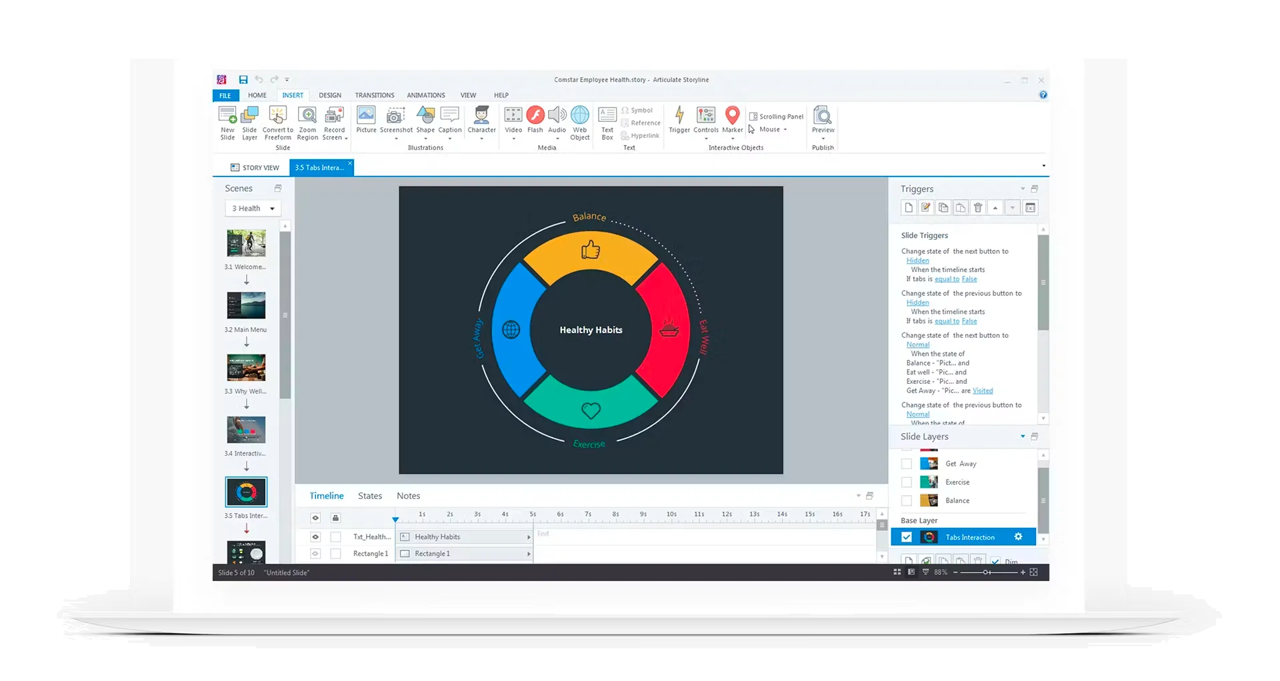The image size is (1280, 681).
Task: Add a Slide Layer from ribbon
Action: tap(249, 123)
